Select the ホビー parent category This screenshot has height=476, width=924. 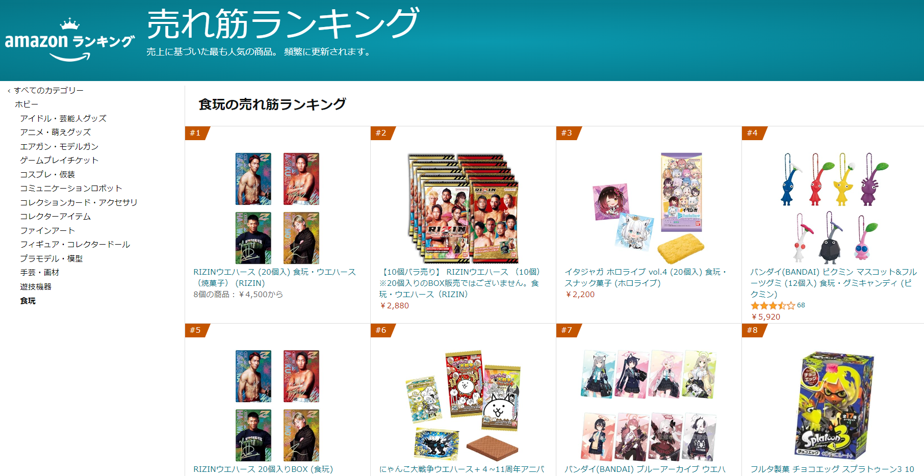tap(27, 104)
